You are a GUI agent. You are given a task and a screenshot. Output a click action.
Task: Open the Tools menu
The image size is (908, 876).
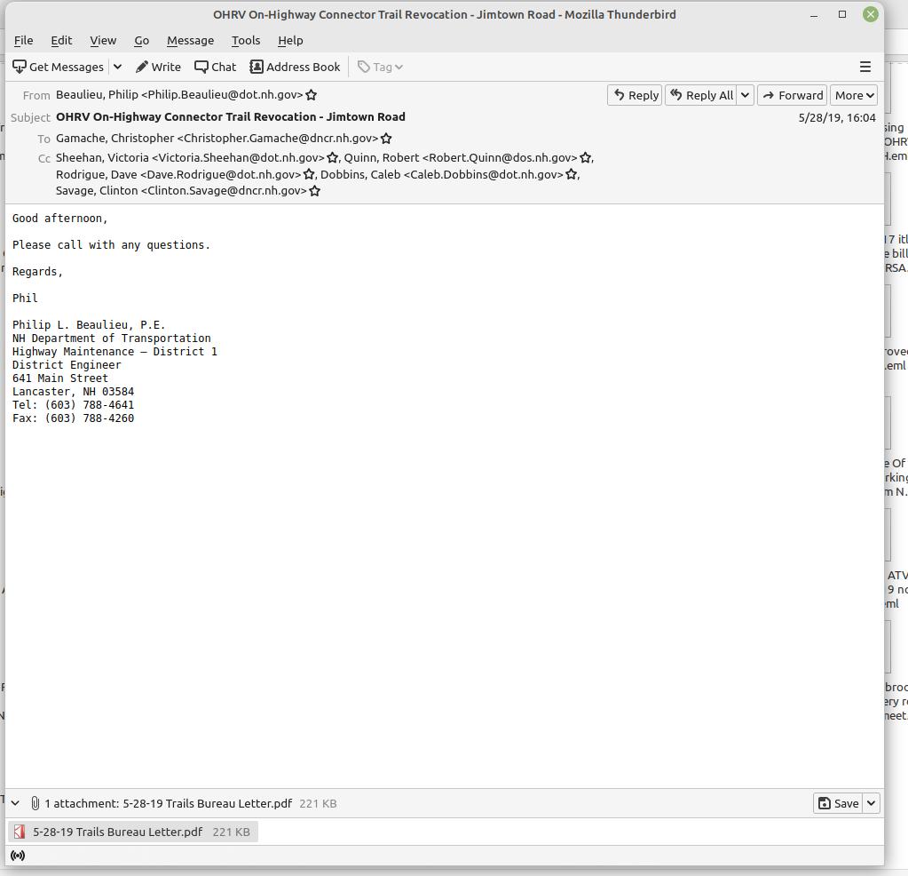tap(246, 40)
